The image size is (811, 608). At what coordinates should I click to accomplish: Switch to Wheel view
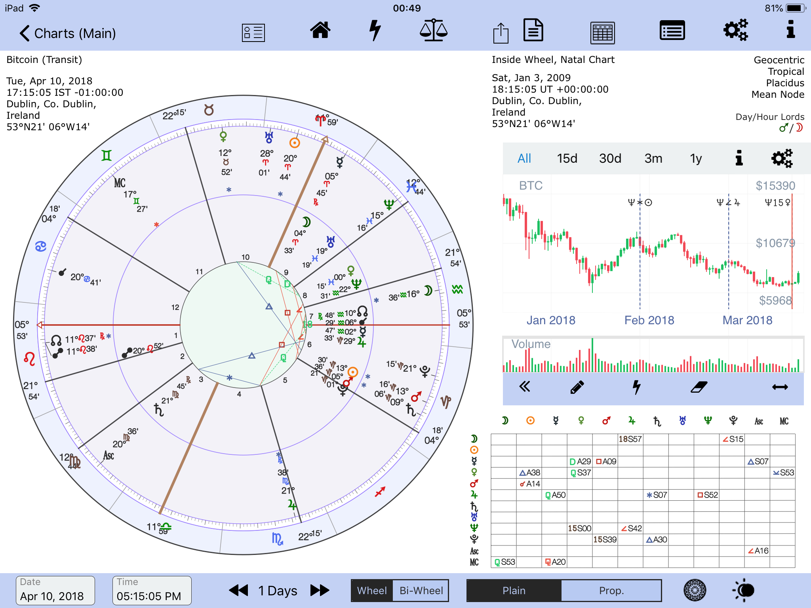coord(372,591)
